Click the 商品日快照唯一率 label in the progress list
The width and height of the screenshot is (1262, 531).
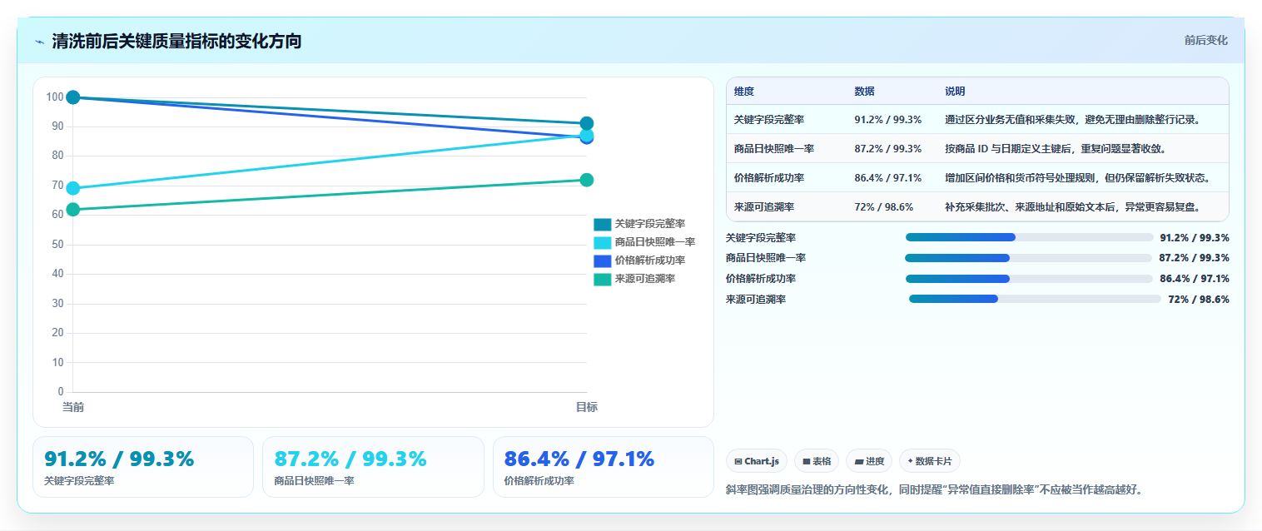coord(766,258)
